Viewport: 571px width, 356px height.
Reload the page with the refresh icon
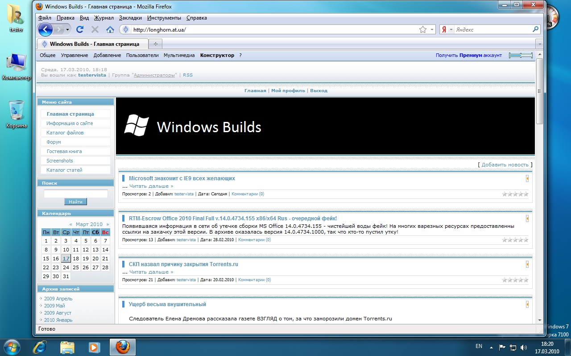80,29
